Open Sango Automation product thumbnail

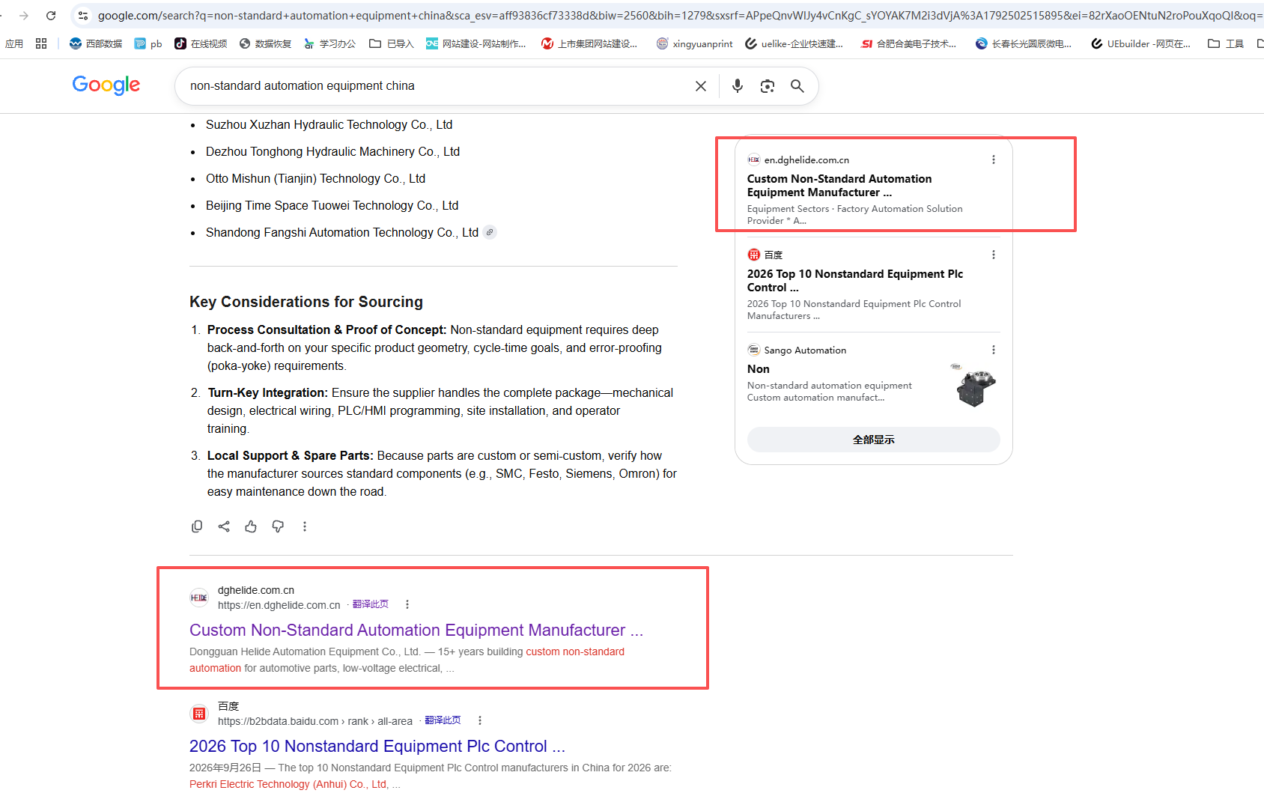pyautogui.click(x=974, y=385)
